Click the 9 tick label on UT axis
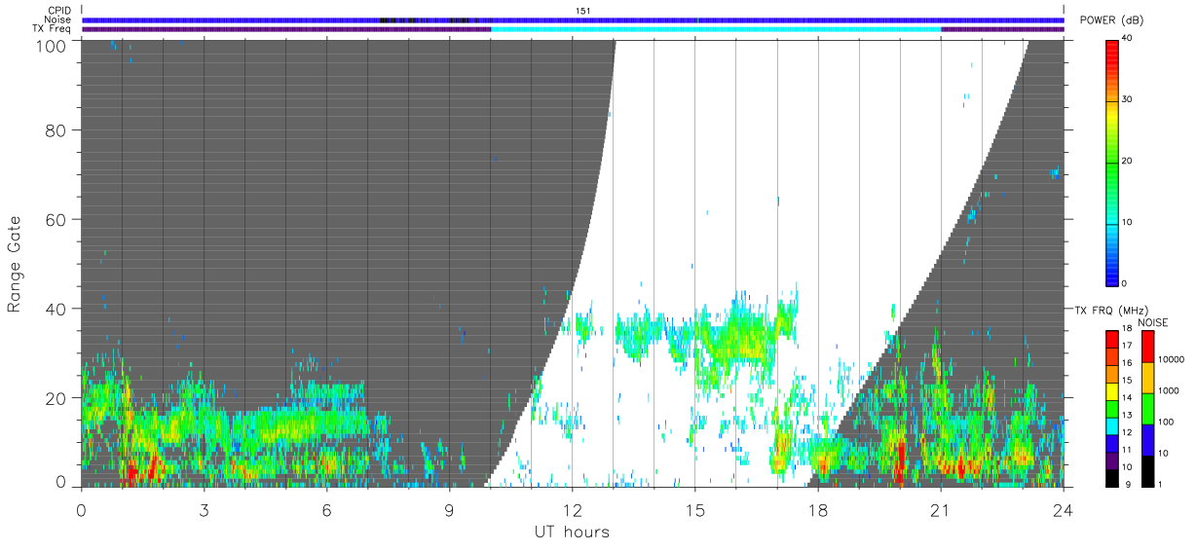 coord(449,509)
